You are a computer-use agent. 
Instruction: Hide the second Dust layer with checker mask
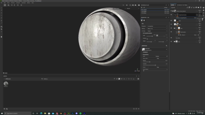click(171, 24)
